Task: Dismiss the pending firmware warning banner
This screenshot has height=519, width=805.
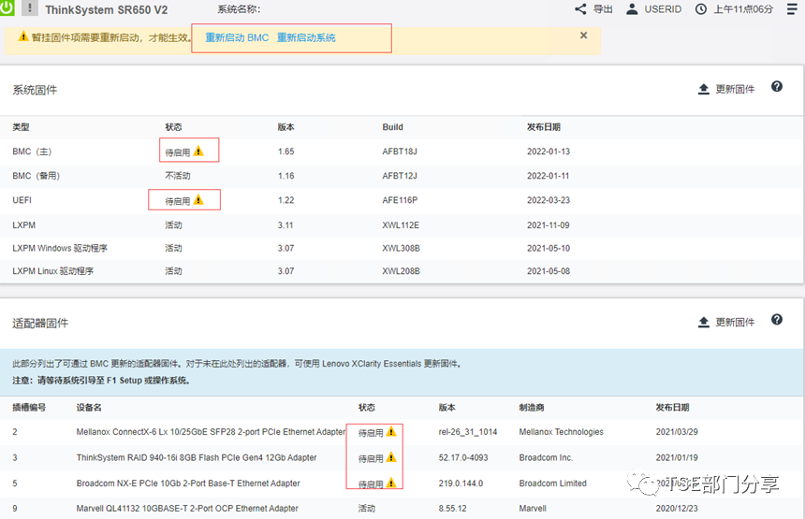Action: pos(583,36)
